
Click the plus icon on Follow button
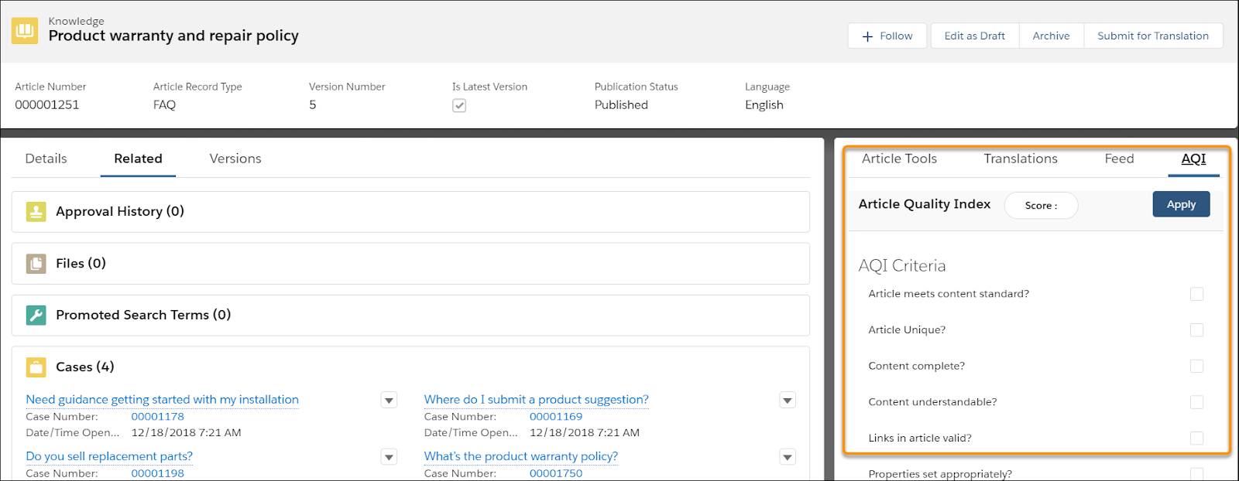point(867,36)
